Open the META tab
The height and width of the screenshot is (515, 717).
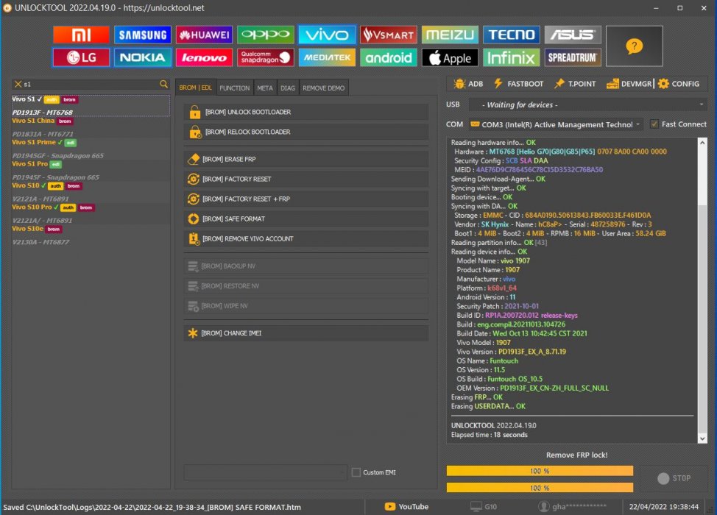[x=265, y=88]
